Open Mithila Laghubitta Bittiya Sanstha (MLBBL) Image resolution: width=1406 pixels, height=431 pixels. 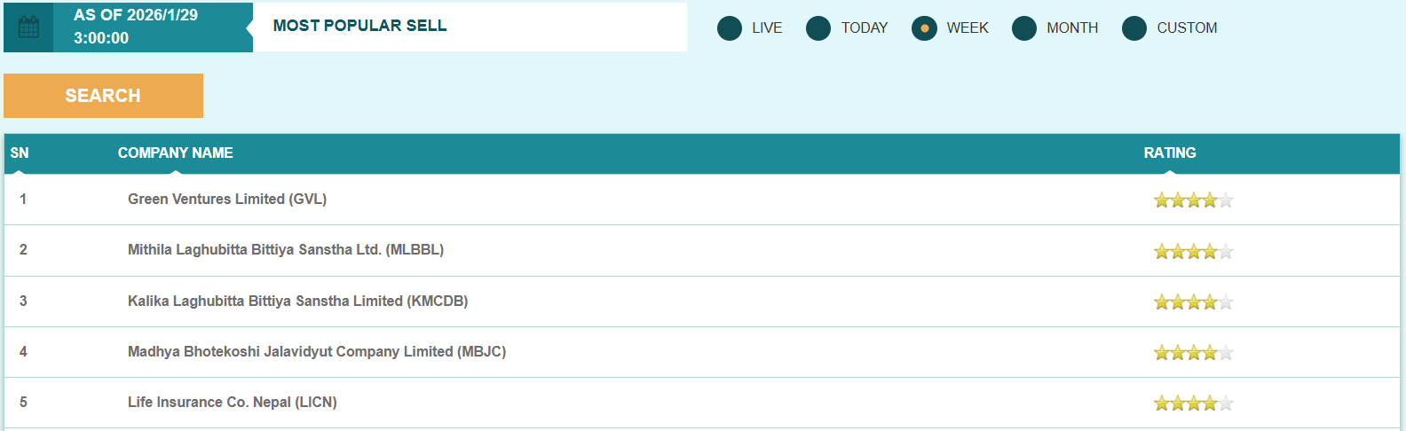(x=285, y=250)
